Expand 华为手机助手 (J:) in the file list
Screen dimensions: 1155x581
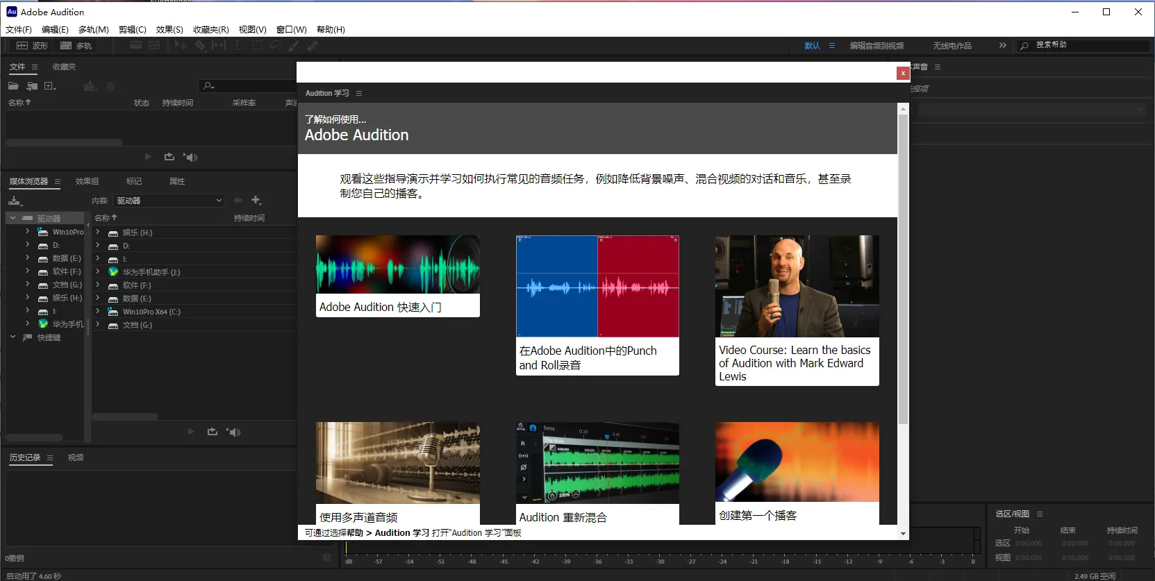(x=98, y=272)
